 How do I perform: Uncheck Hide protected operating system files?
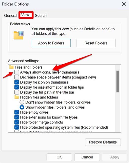point(17,127)
